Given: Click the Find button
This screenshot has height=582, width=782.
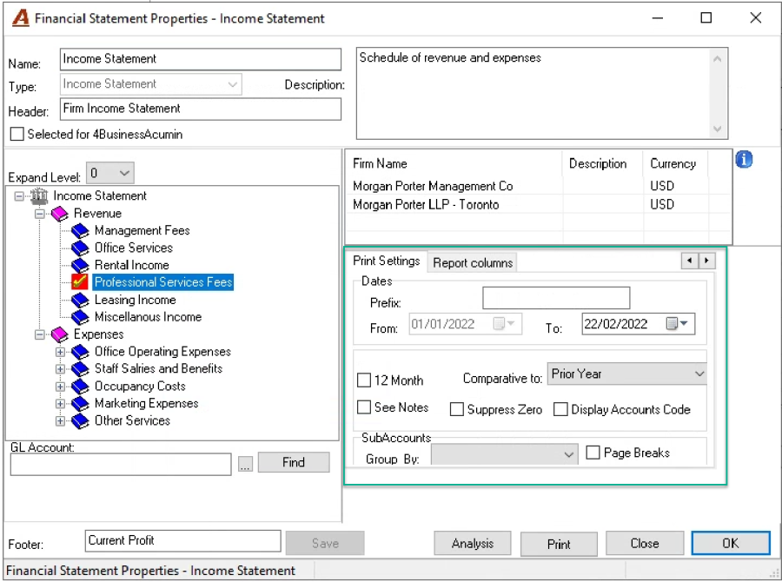Looking at the screenshot, I should click(294, 462).
